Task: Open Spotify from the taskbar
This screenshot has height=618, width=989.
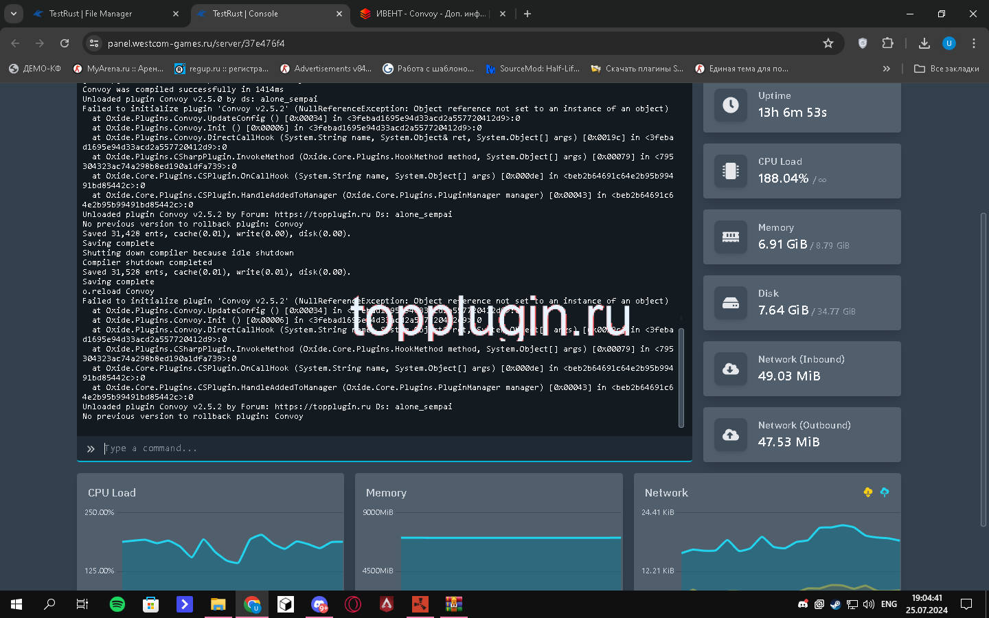Action: click(x=117, y=604)
